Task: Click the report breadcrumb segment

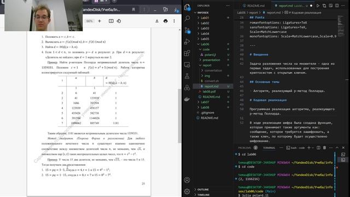Action: [x=253, y=13]
